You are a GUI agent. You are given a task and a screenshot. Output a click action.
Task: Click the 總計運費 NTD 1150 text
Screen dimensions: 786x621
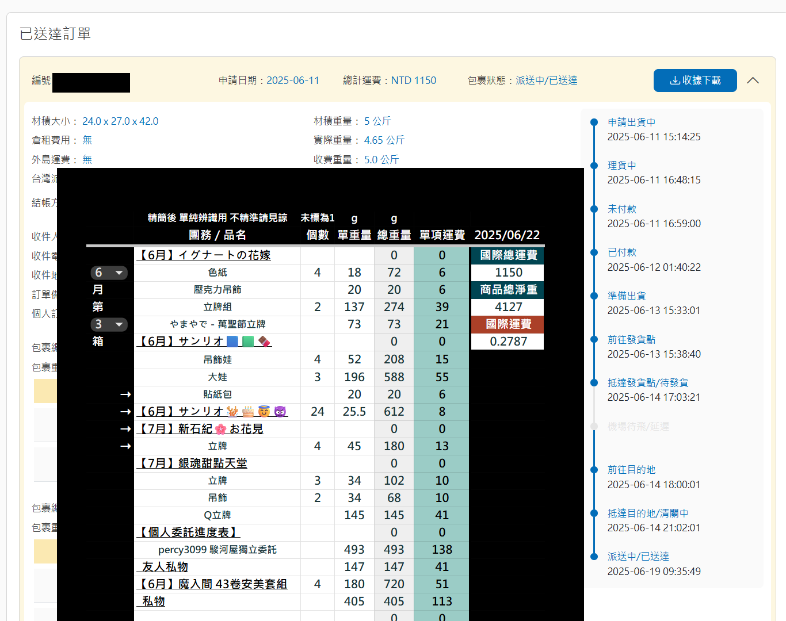(390, 80)
